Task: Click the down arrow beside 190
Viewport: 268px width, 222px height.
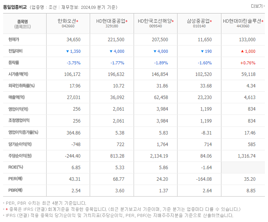Action: 203,51
